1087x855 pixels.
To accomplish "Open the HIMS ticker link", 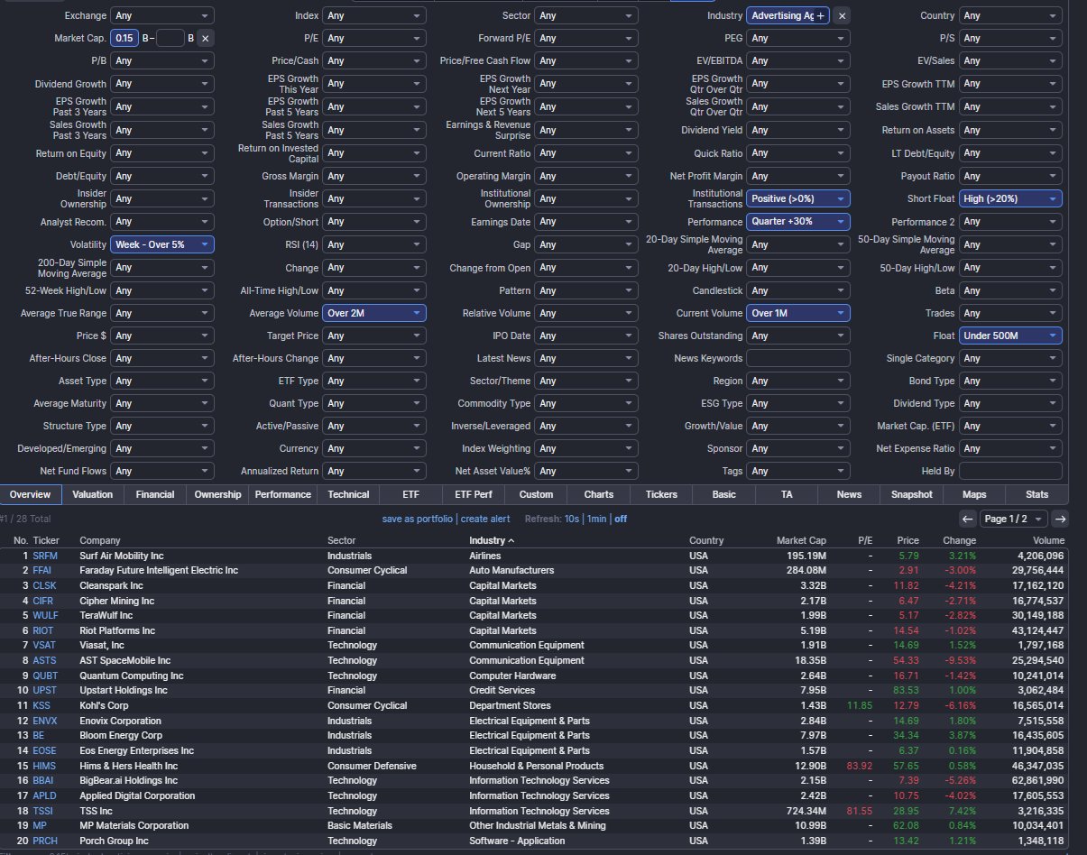I will [44, 766].
